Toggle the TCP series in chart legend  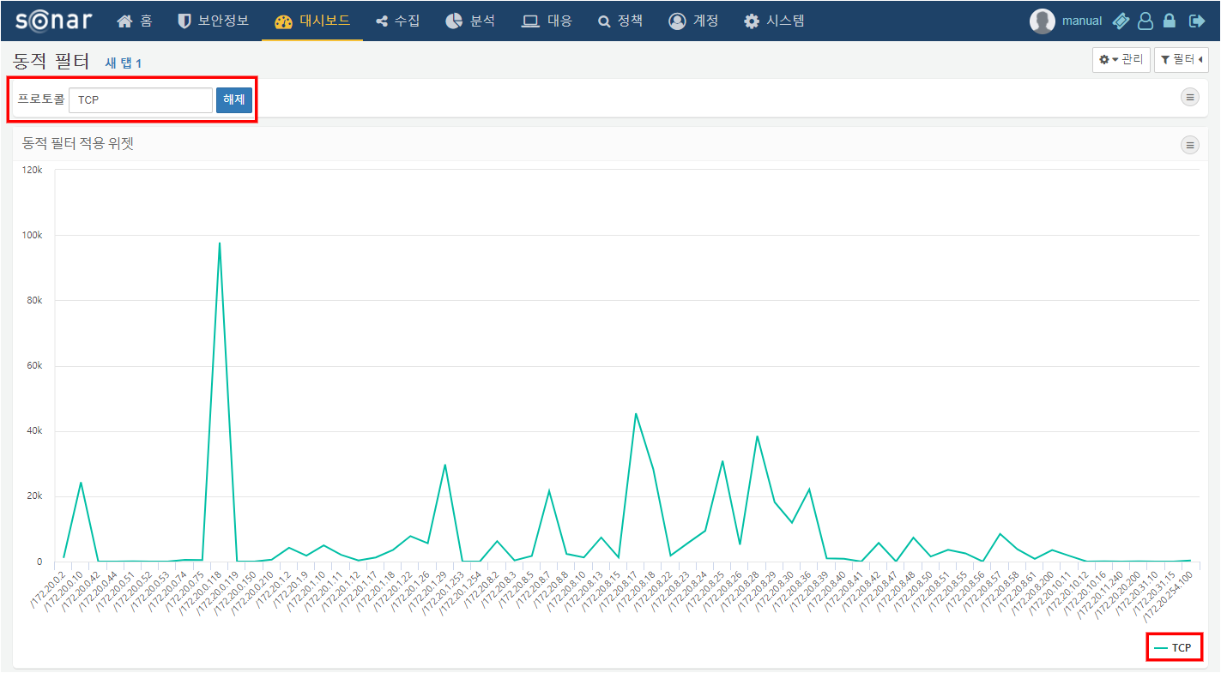coord(1173,648)
